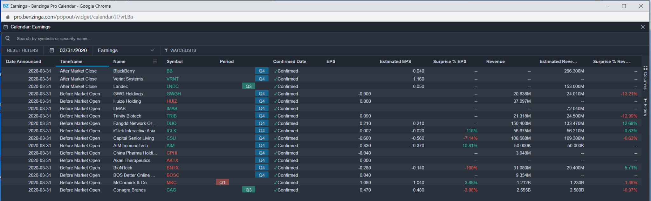Screen dimensions: 651x201
Task: Click the Q3 period badge for Landec
Action: [x=249, y=86]
